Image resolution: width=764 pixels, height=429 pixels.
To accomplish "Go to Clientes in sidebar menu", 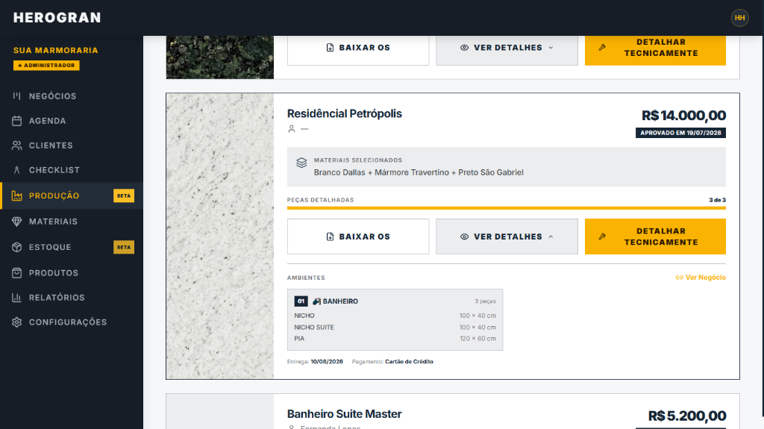I will [x=51, y=145].
